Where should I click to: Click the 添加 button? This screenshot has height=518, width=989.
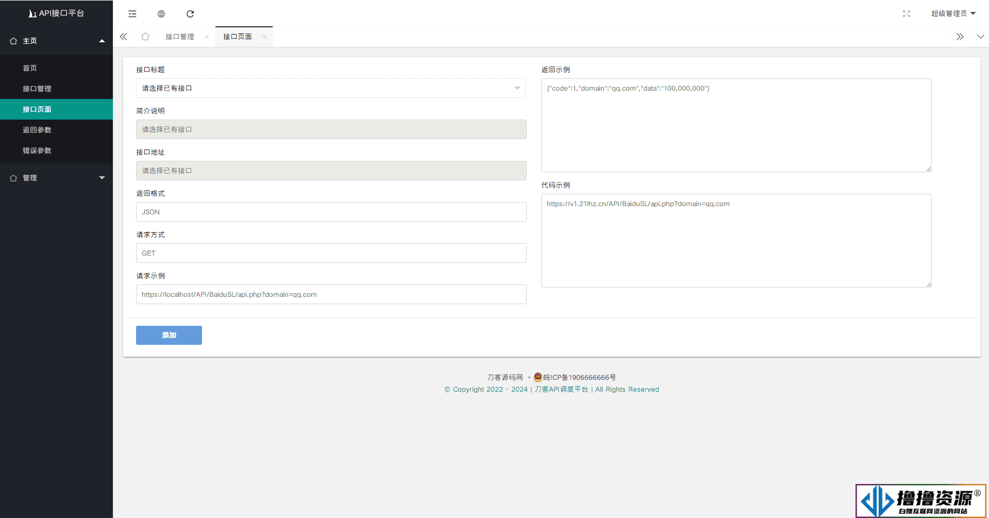[x=169, y=335]
